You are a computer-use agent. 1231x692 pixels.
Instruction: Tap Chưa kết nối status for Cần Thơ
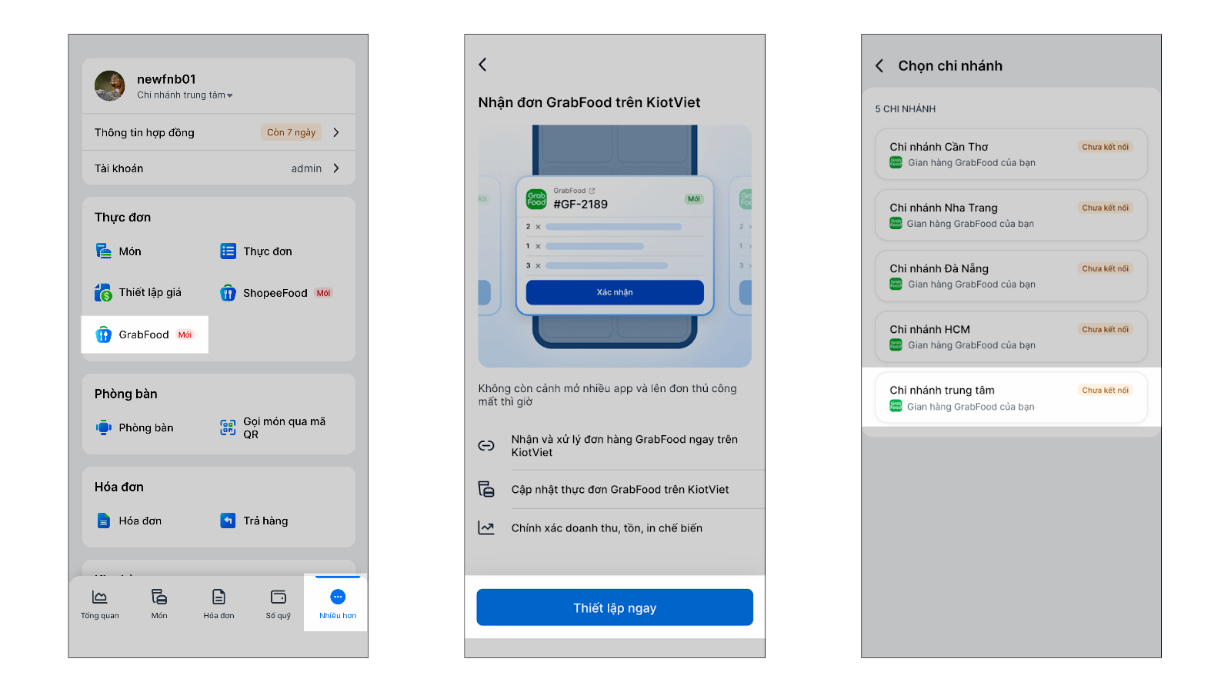[x=1105, y=147]
